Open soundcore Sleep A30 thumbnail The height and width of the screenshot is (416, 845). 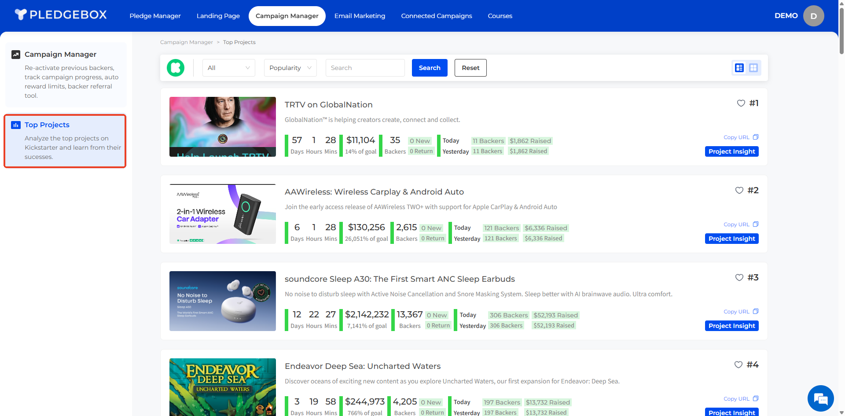pos(223,301)
